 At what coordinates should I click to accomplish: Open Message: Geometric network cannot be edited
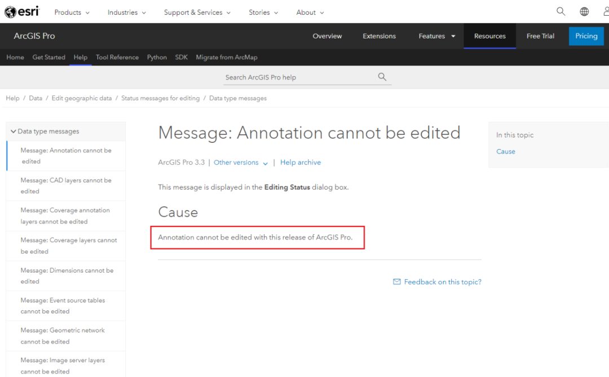[x=66, y=336]
